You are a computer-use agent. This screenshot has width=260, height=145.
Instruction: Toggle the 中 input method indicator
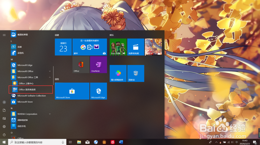point(237,142)
